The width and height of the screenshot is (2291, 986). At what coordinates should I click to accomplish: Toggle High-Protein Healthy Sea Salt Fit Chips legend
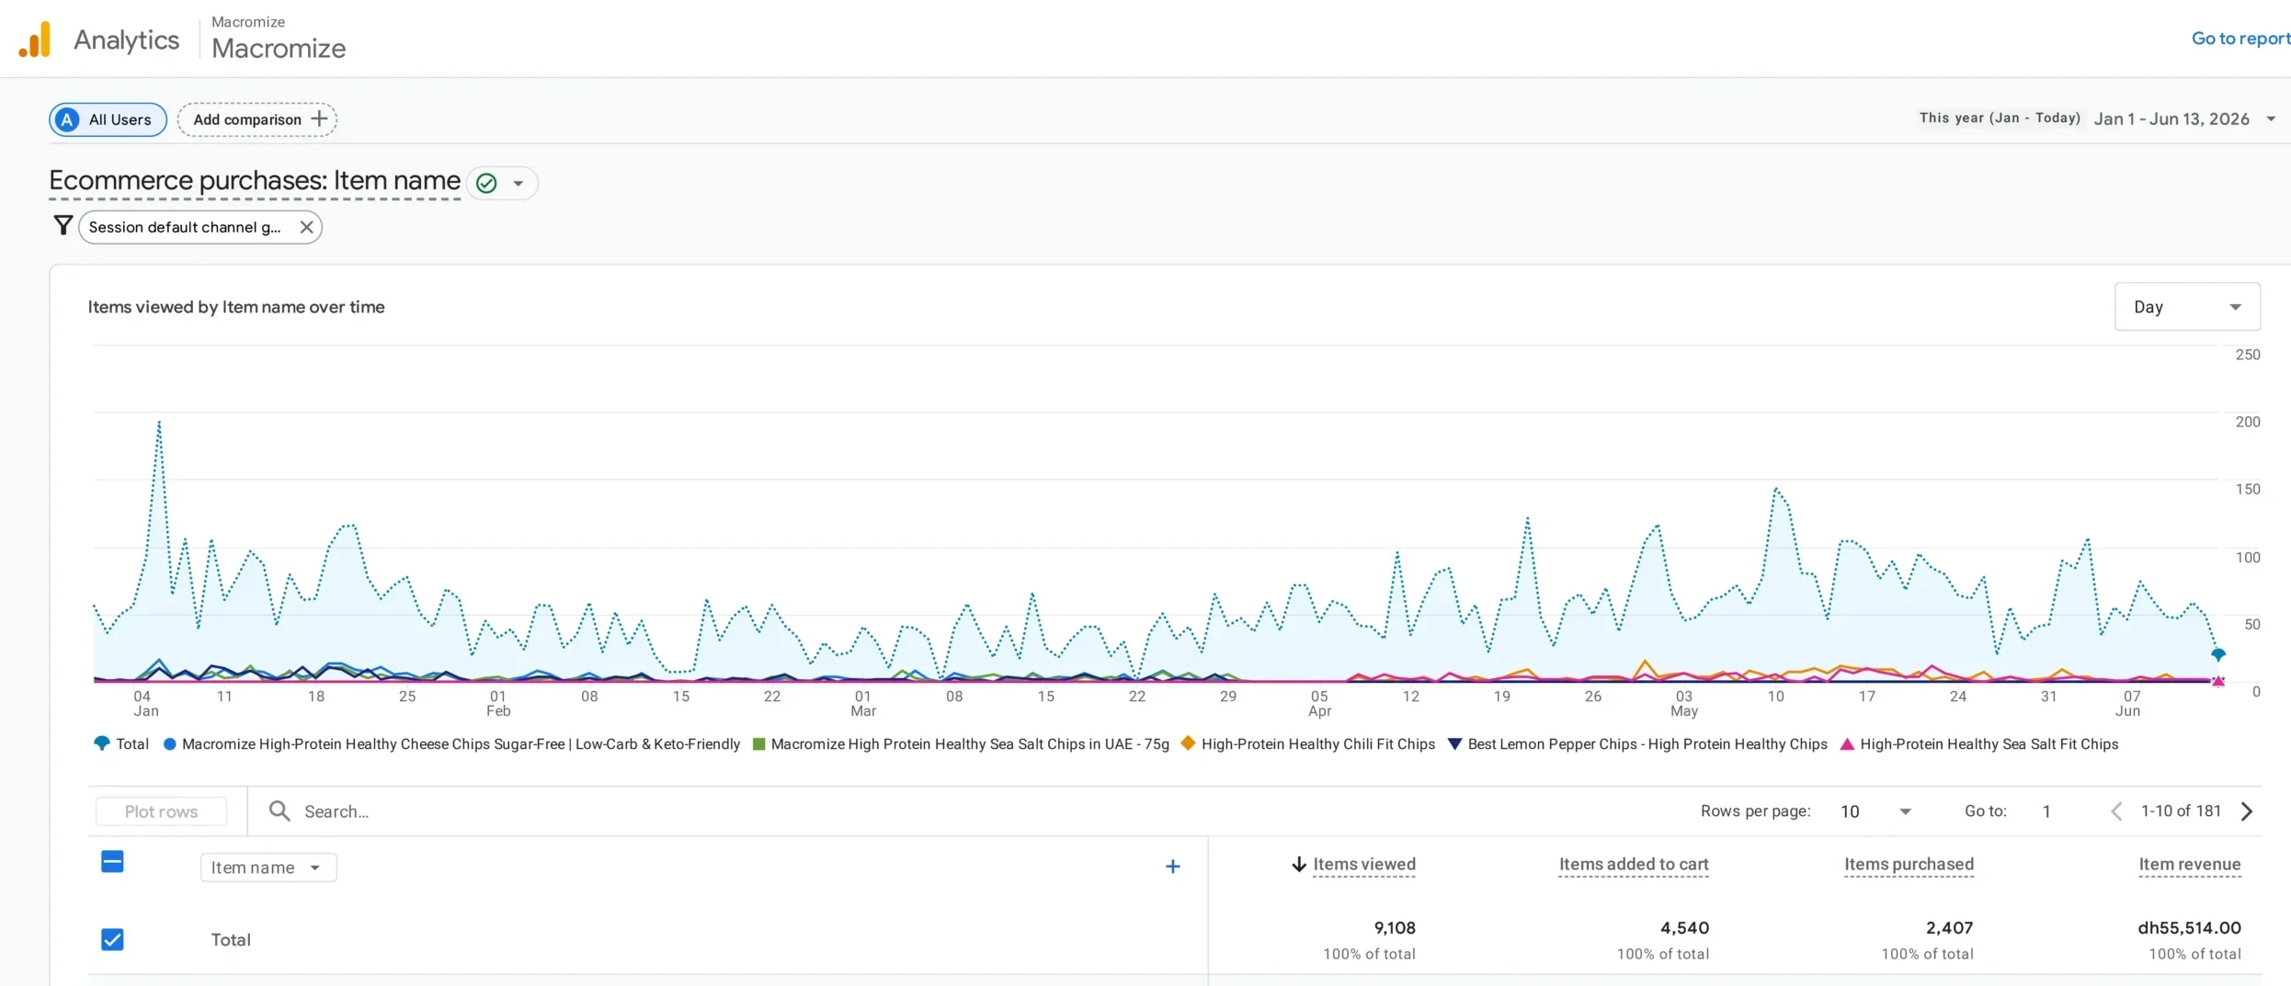point(1979,744)
